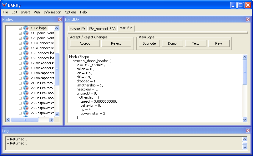Close the test.lf8r editor panel
Viewport: 253px width, 156px height.
click(248, 19)
